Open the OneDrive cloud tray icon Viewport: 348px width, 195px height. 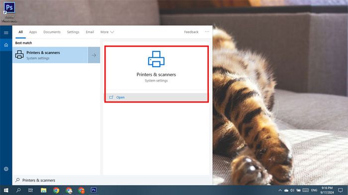pos(286,190)
